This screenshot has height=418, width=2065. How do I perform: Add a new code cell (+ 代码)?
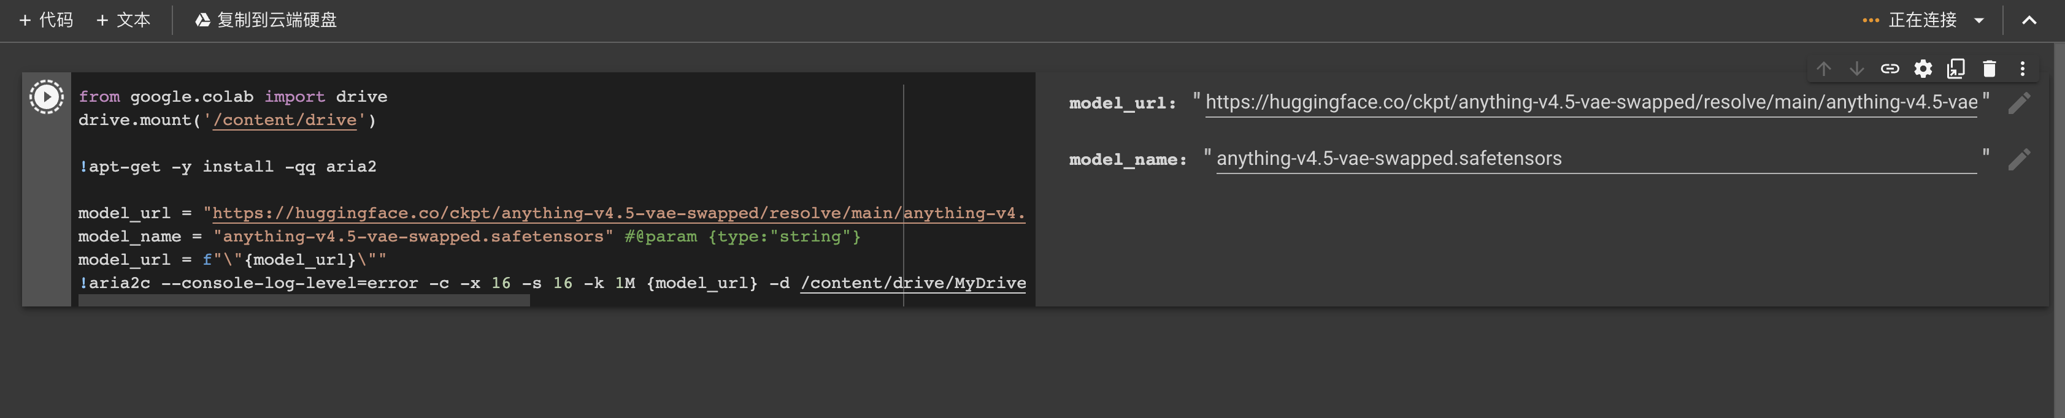click(x=45, y=20)
